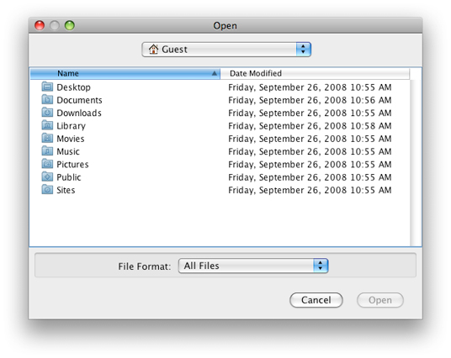The height and width of the screenshot is (358, 451).
Task: Click the All Files popup stepper arrows
Action: click(x=321, y=266)
